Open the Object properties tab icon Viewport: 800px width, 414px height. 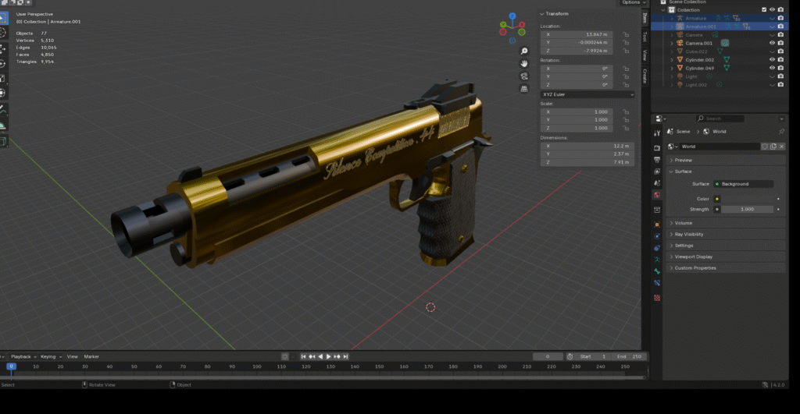point(657,225)
